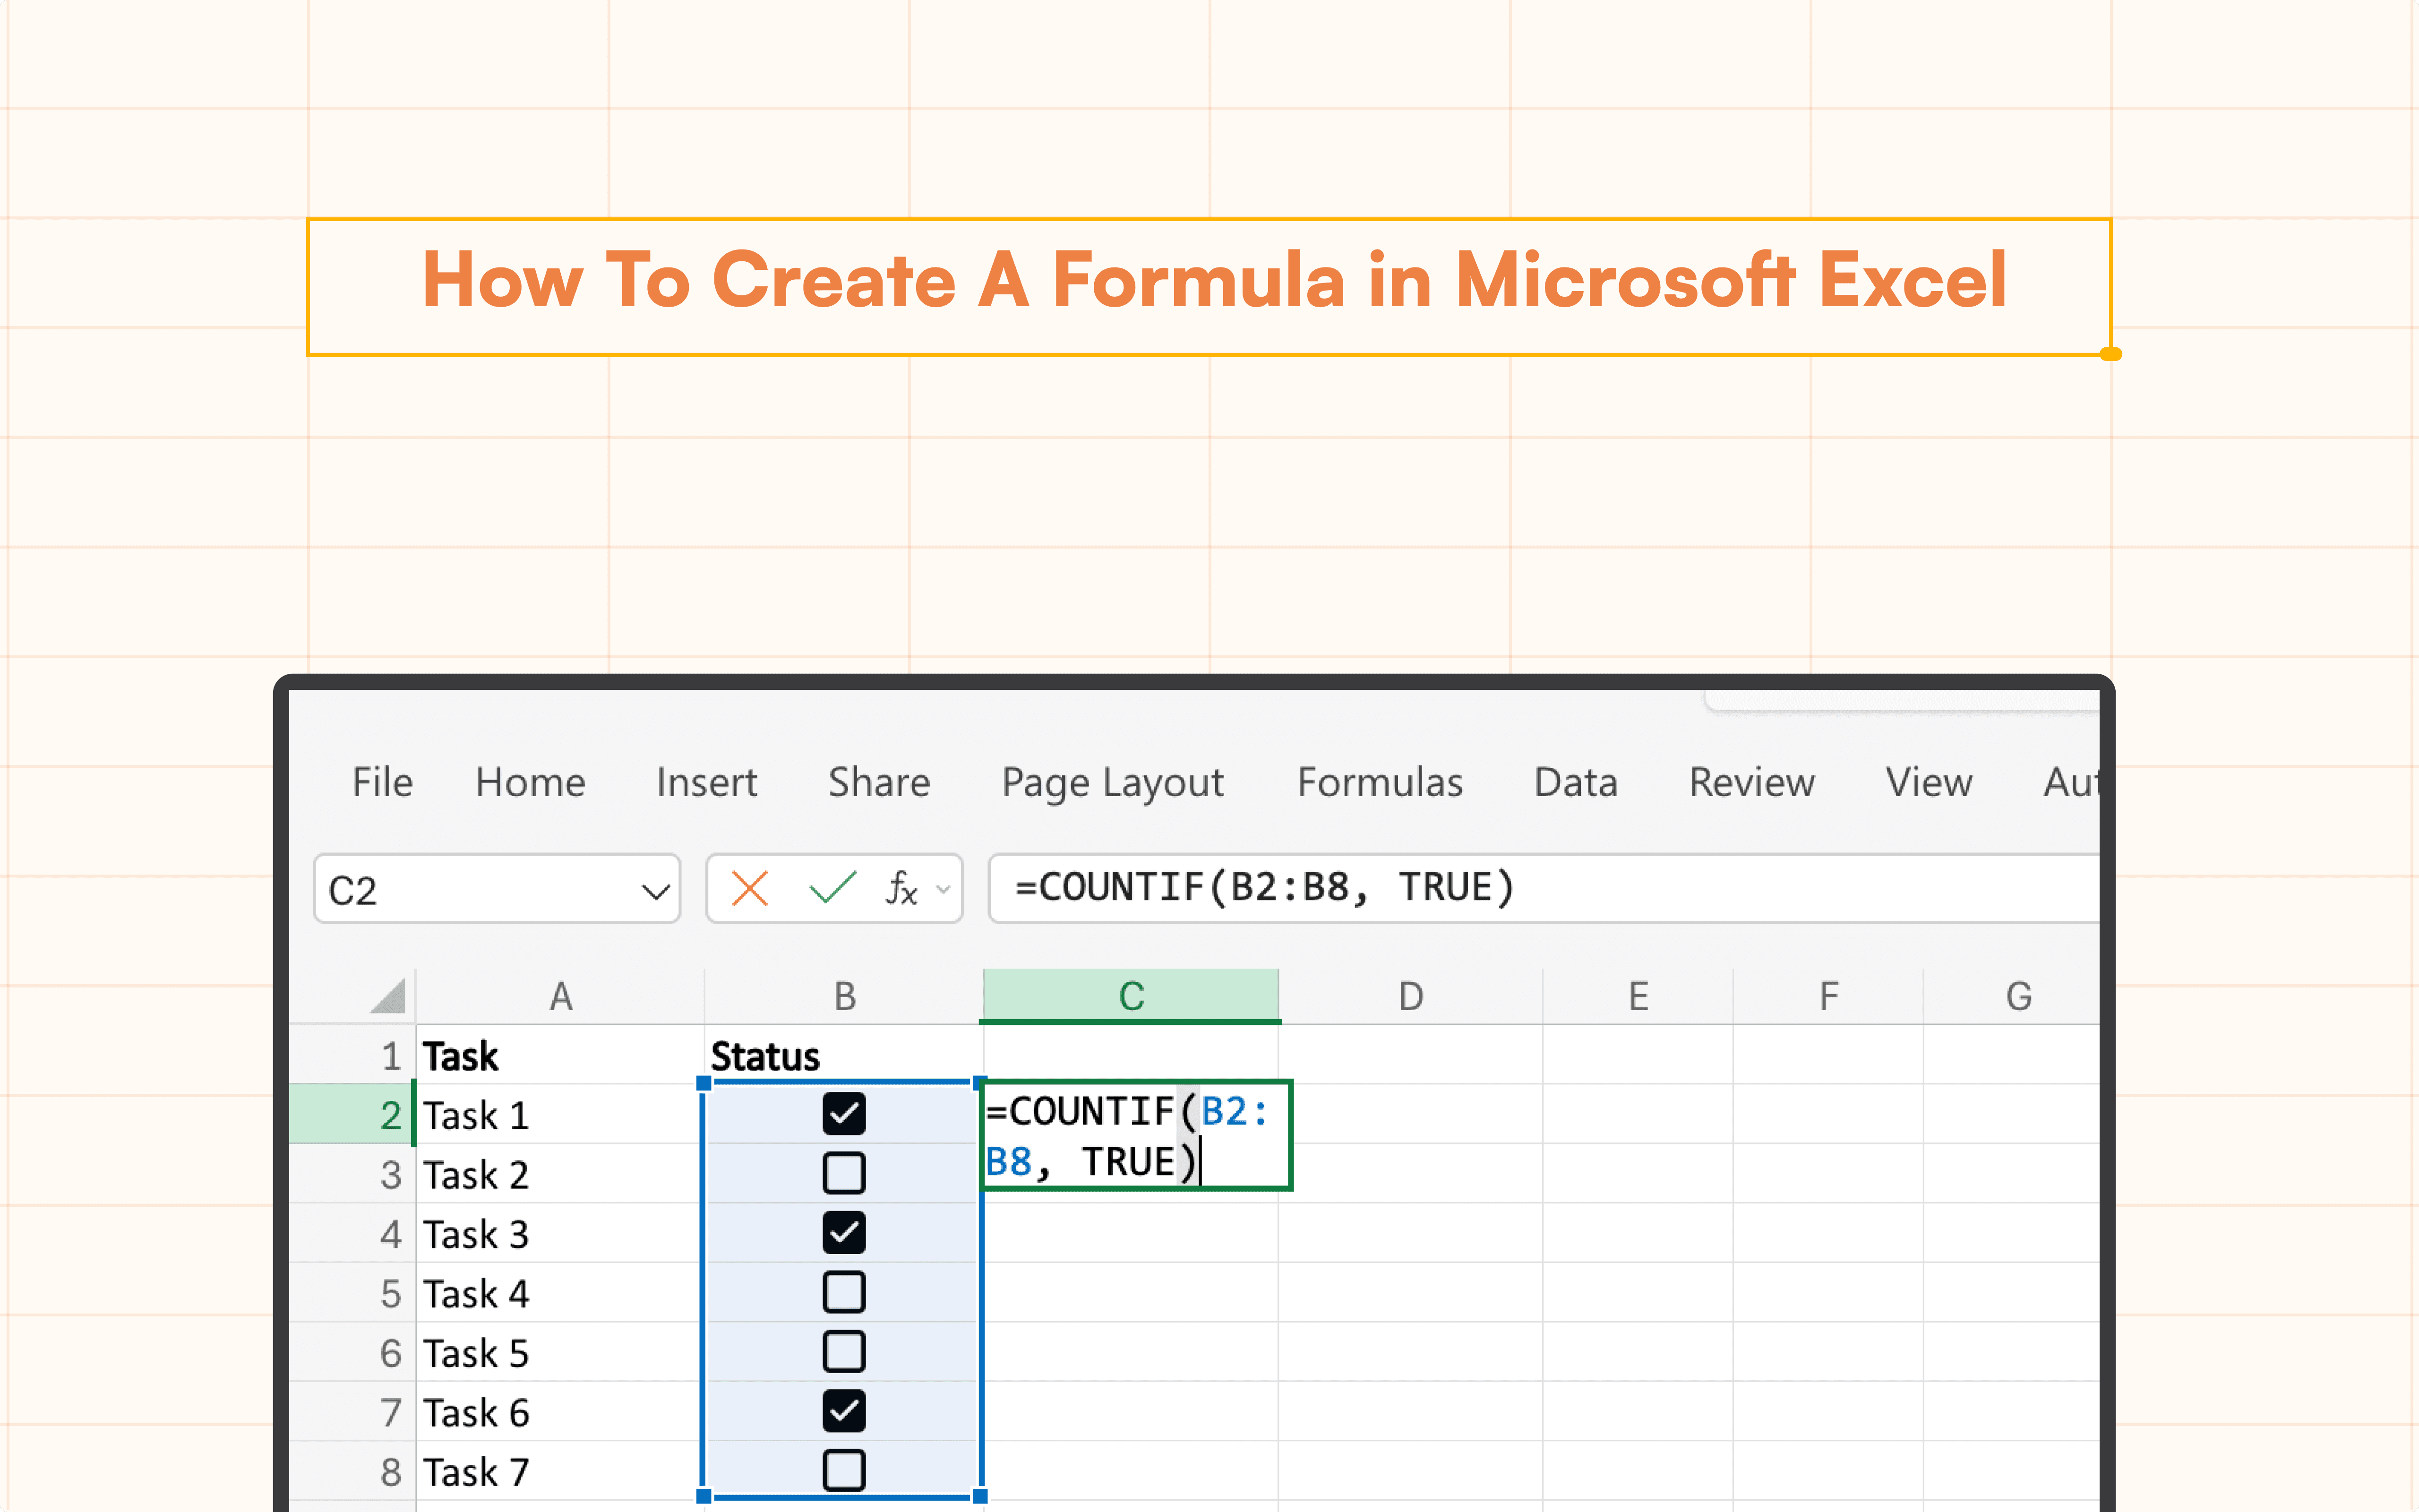The width and height of the screenshot is (2419, 1512).
Task: Select the cell containing "Task 3"
Action: (x=561, y=1233)
